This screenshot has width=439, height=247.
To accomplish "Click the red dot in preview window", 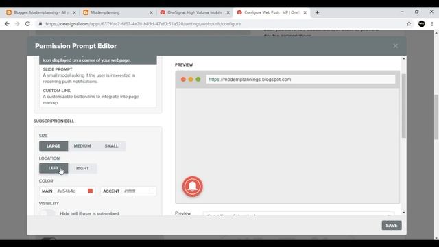I will (x=183, y=80).
